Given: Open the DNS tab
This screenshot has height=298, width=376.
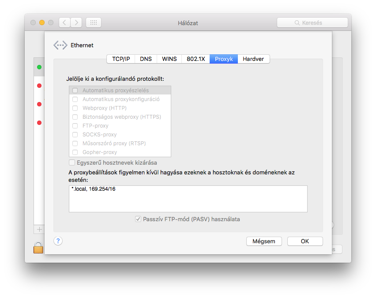Looking at the screenshot, I should [146, 59].
